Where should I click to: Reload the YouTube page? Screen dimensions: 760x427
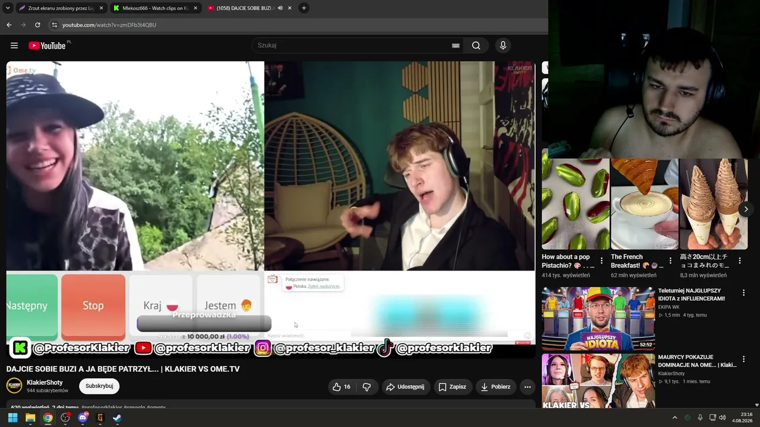tap(37, 25)
